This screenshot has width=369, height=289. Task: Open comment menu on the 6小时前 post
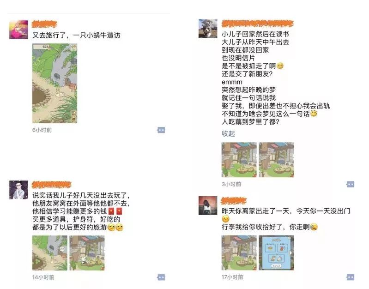161,130
